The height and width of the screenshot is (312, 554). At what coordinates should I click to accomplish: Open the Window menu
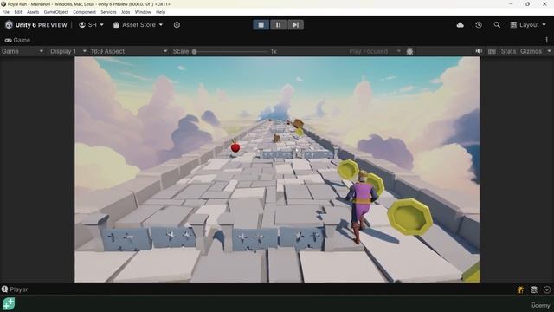tap(143, 12)
